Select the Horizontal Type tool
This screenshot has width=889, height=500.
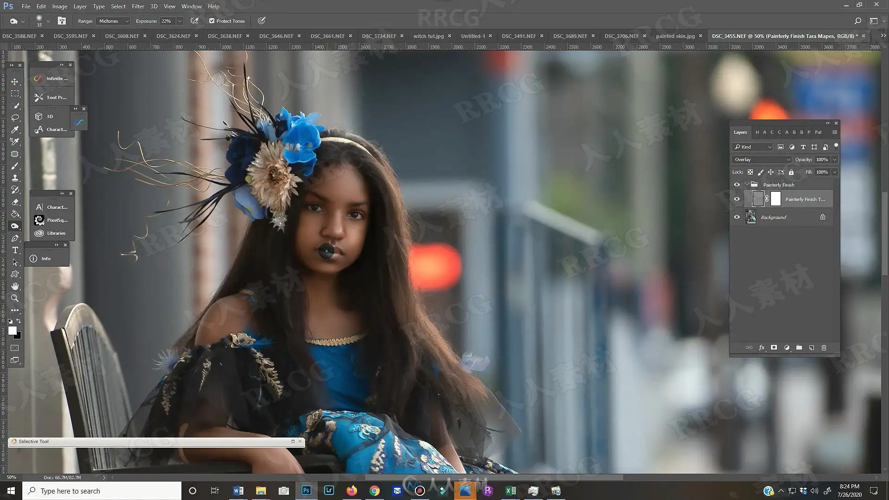15,250
